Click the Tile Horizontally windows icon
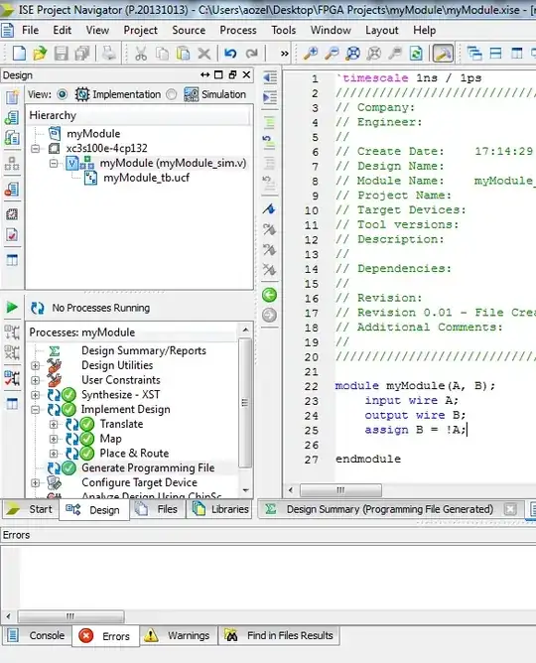The width and height of the screenshot is (536, 663). point(495,54)
